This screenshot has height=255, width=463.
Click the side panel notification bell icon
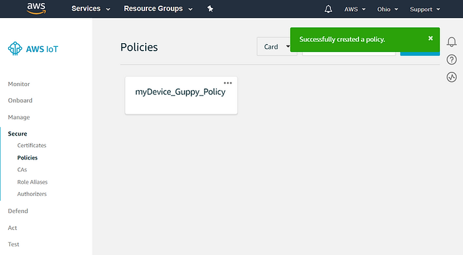point(452,42)
